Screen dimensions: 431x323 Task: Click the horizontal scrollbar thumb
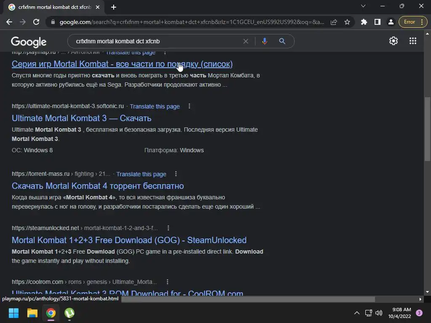pos(248,299)
